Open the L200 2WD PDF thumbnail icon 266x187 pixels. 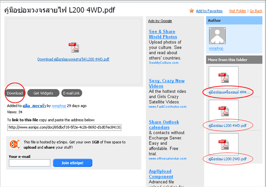tap(223, 144)
